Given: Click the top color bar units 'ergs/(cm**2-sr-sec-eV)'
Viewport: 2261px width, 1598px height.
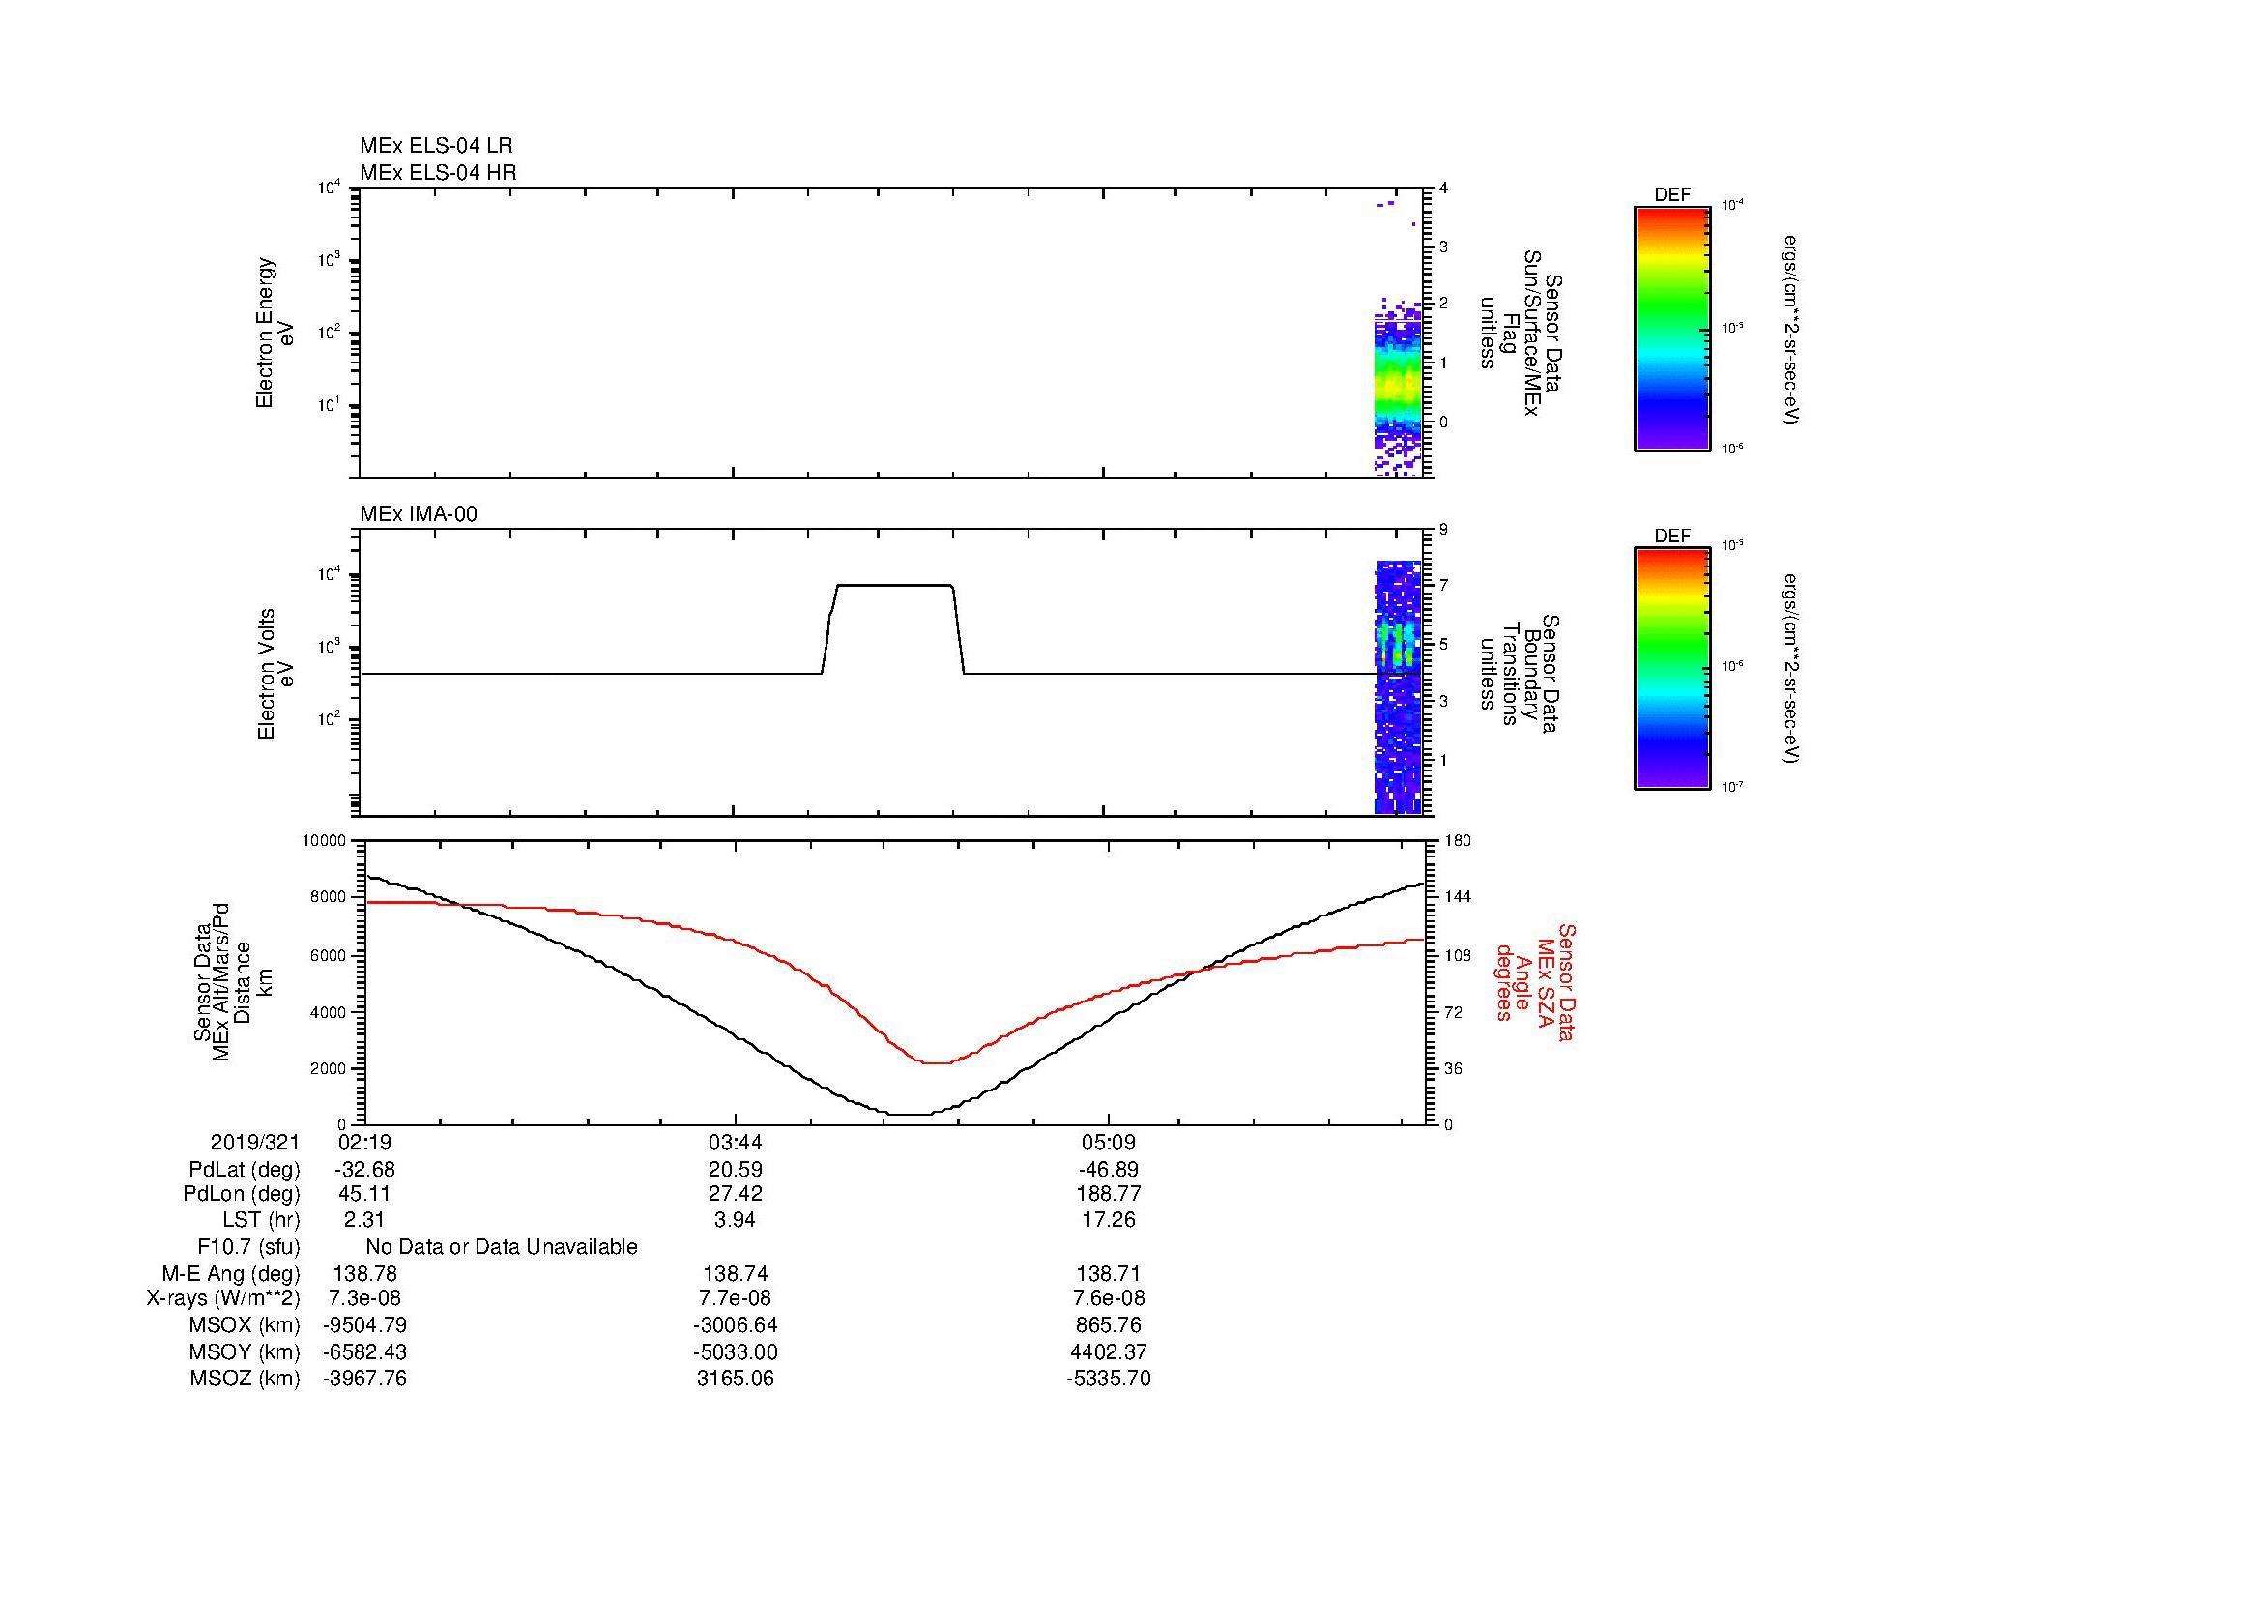Looking at the screenshot, I should click(1791, 329).
